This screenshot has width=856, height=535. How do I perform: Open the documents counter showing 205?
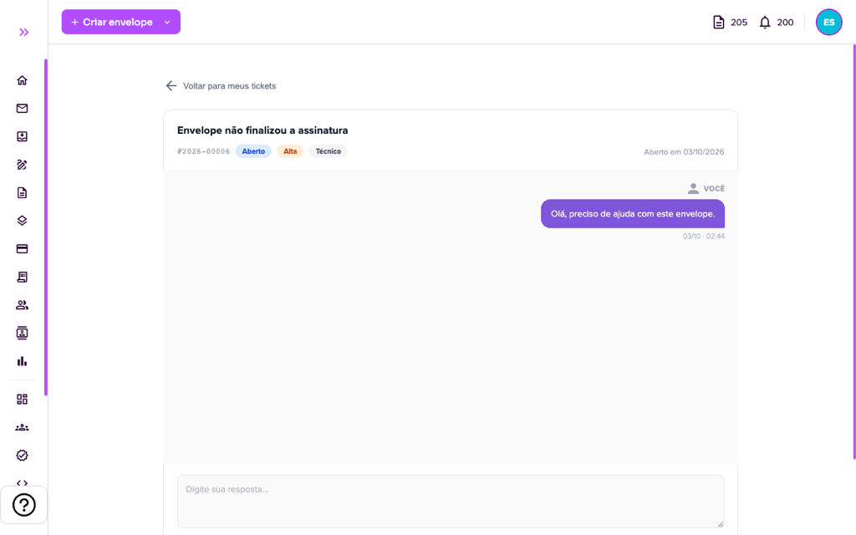[730, 23]
